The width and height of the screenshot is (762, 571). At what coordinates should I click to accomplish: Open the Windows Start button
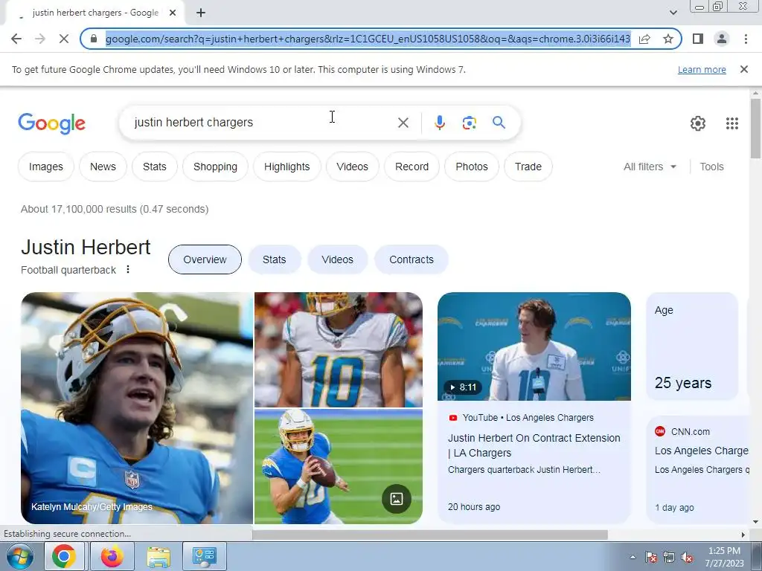pos(19,556)
